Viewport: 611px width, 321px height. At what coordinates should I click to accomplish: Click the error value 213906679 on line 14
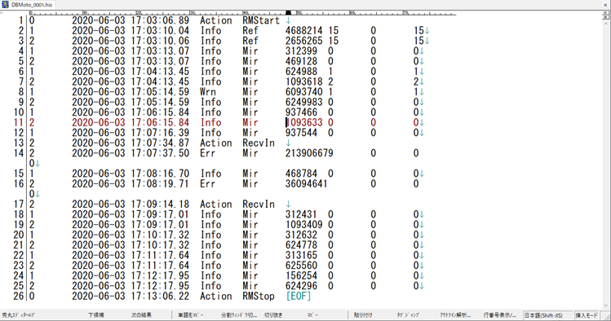[x=309, y=153]
